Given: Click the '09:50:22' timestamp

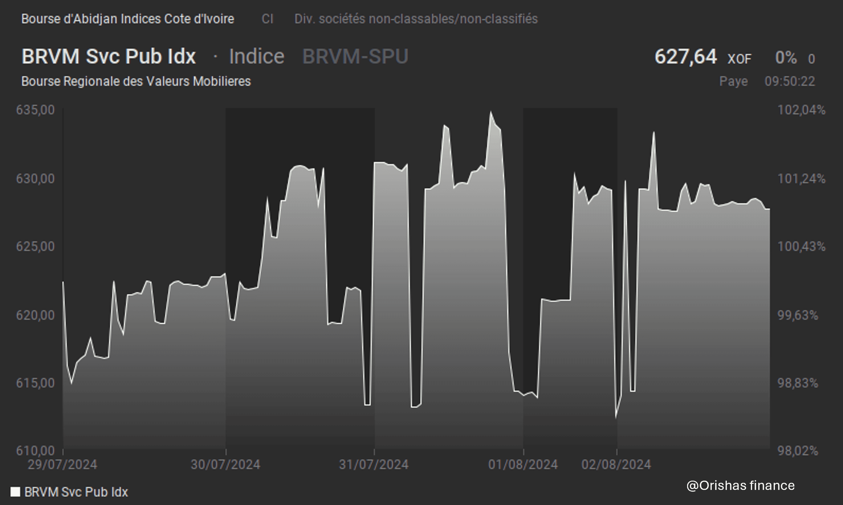Looking at the screenshot, I should click(790, 82).
